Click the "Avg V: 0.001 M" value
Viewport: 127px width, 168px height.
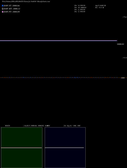click(x=100, y=6)
